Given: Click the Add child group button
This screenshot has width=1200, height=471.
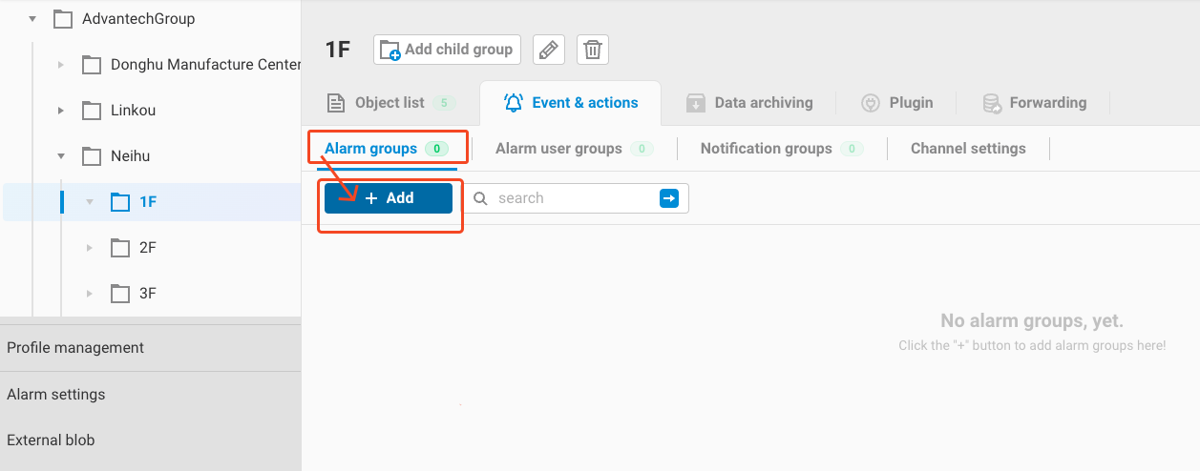Looking at the screenshot, I should (x=447, y=50).
